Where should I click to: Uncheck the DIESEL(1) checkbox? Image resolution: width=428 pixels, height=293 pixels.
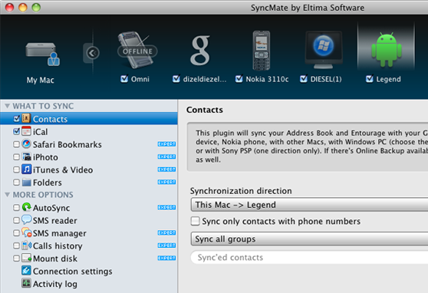click(x=304, y=79)
